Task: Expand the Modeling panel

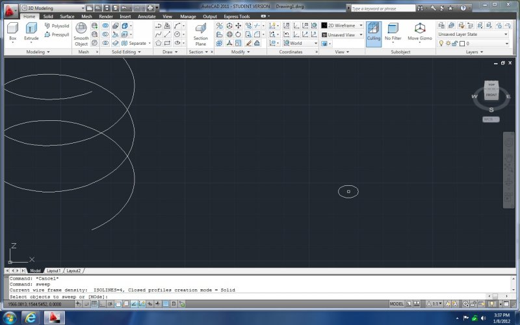Action: [38, 52]
